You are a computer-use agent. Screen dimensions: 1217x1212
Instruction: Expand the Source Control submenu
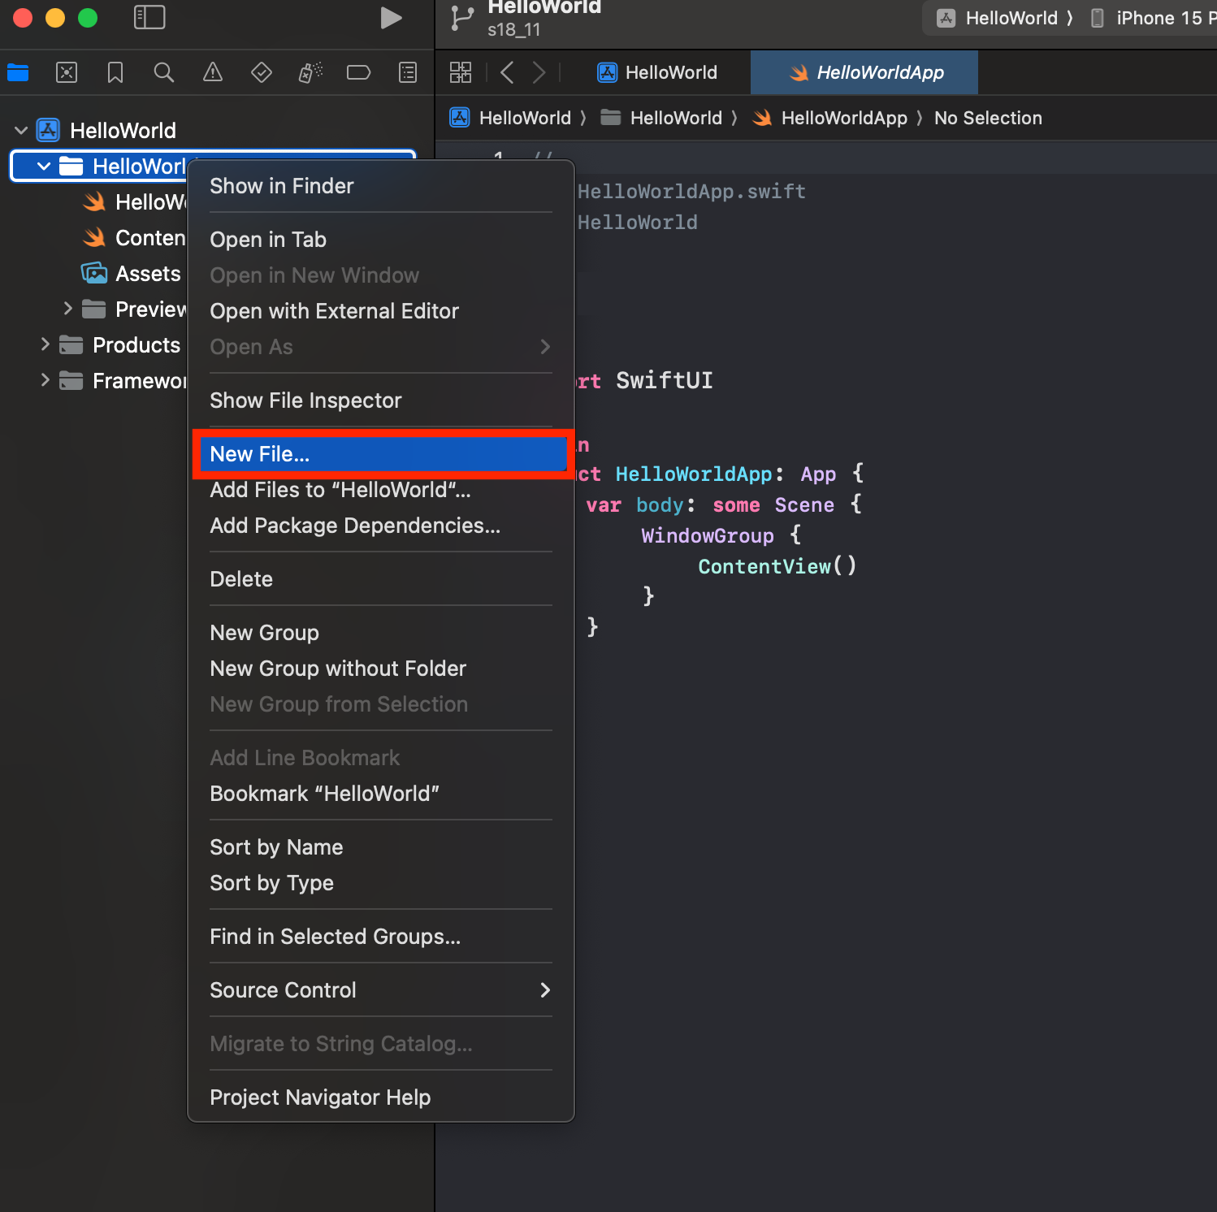(x=380, y=989)
